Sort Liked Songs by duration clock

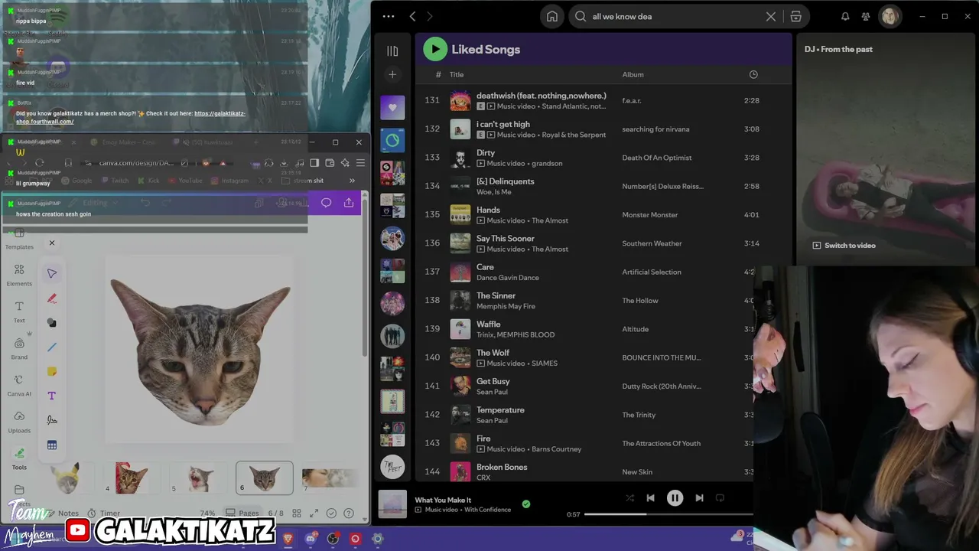coord(753,74)
